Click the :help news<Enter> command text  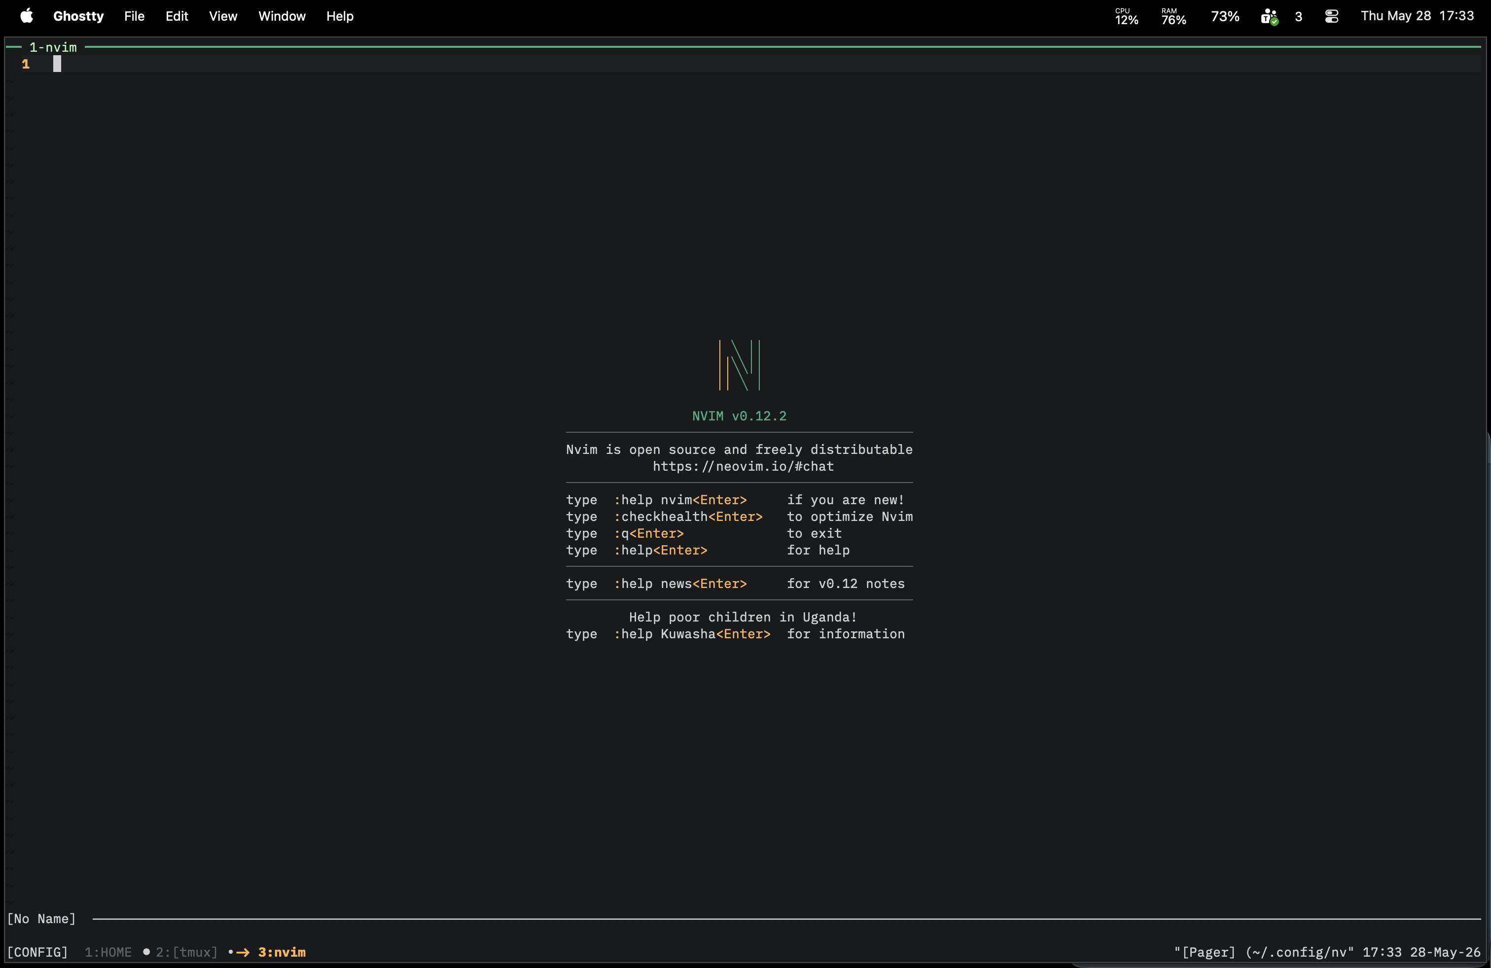point(680,584)
